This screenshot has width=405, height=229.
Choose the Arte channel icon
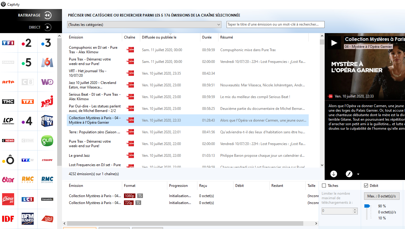tap(8, 82)
